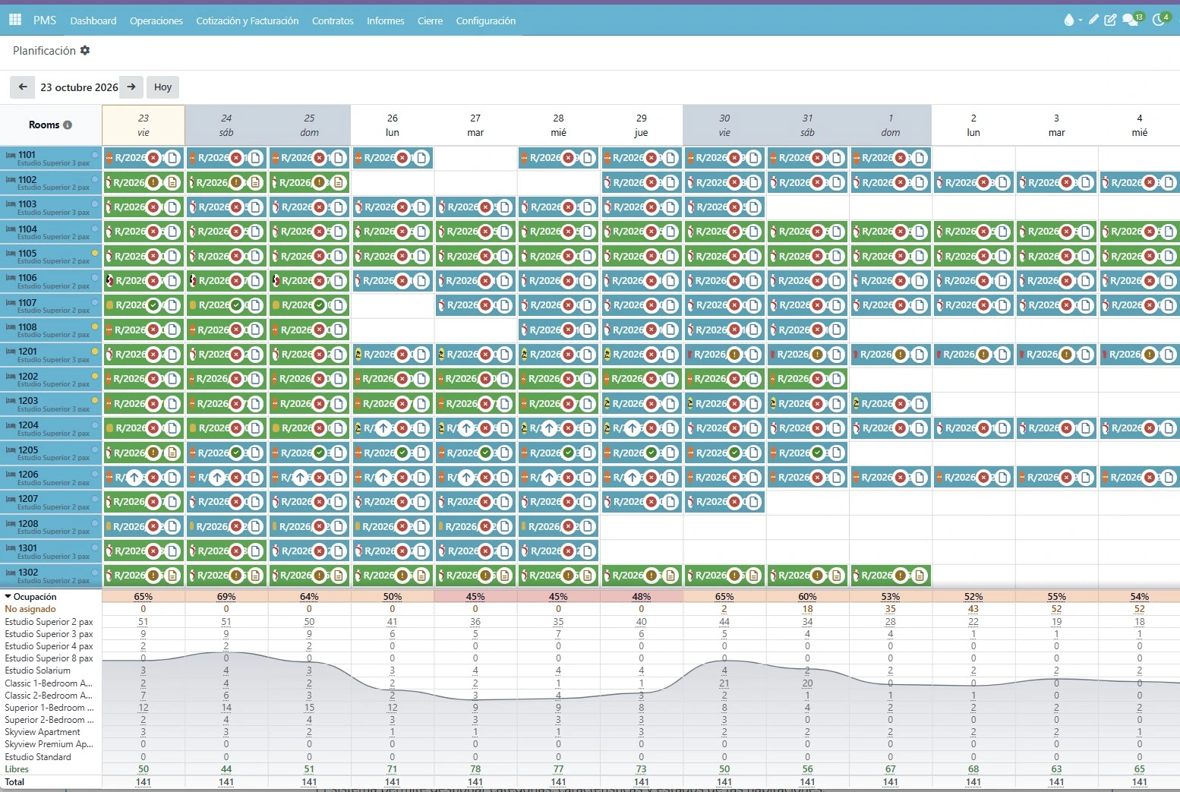Select the 26 lun column header

(393, 125)
